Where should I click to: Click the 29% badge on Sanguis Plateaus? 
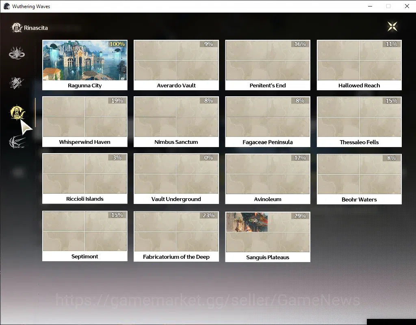tap(300, 216)
